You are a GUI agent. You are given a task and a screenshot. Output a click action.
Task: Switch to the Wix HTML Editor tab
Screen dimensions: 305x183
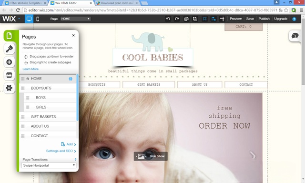tap(71, 3)
